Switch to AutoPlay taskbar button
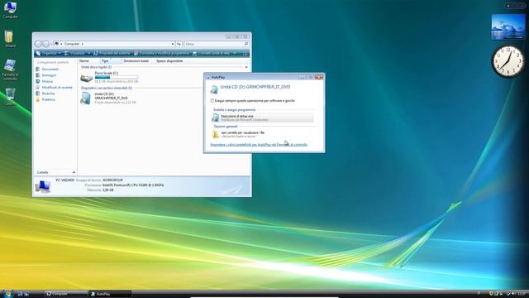The image size is (529, 298). point(110,294)
